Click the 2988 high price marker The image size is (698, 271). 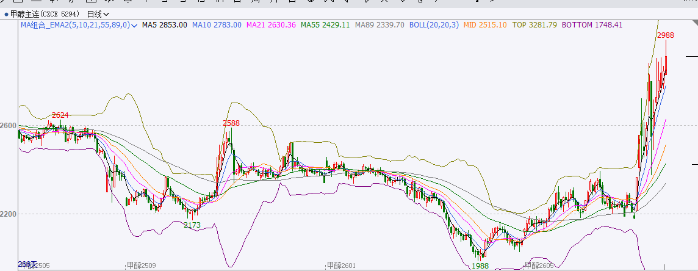pos(666,35)
